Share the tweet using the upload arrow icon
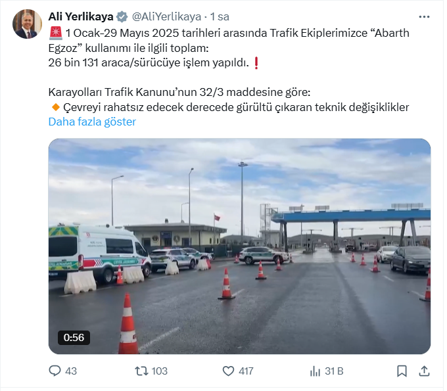 pos(424,371)
